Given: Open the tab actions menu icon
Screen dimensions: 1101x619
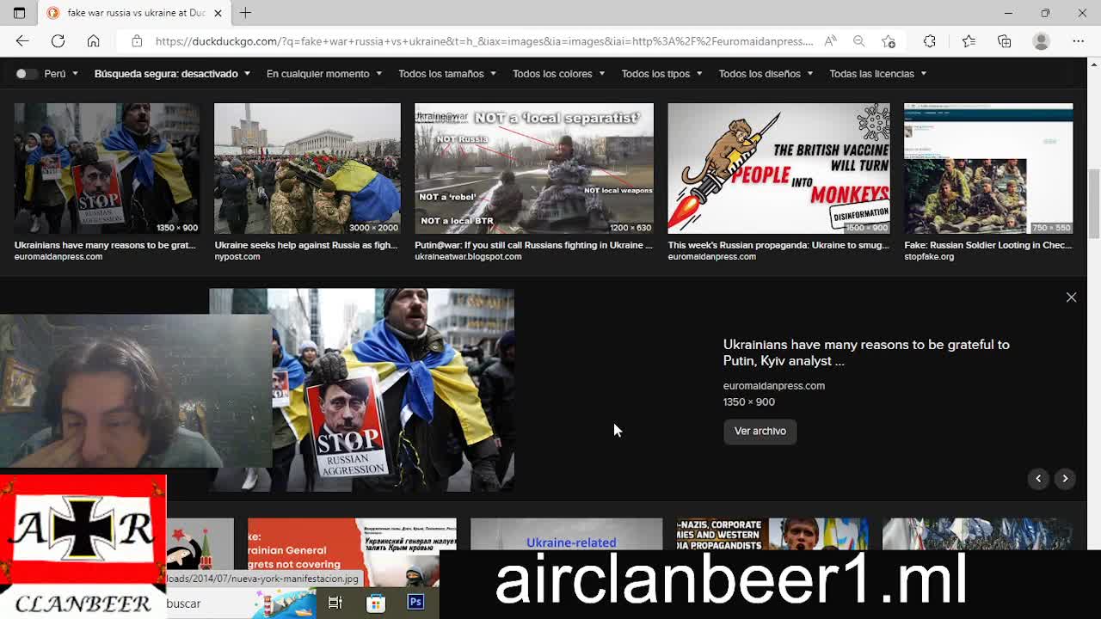Looking at the screenshot, I should point(19,13).
